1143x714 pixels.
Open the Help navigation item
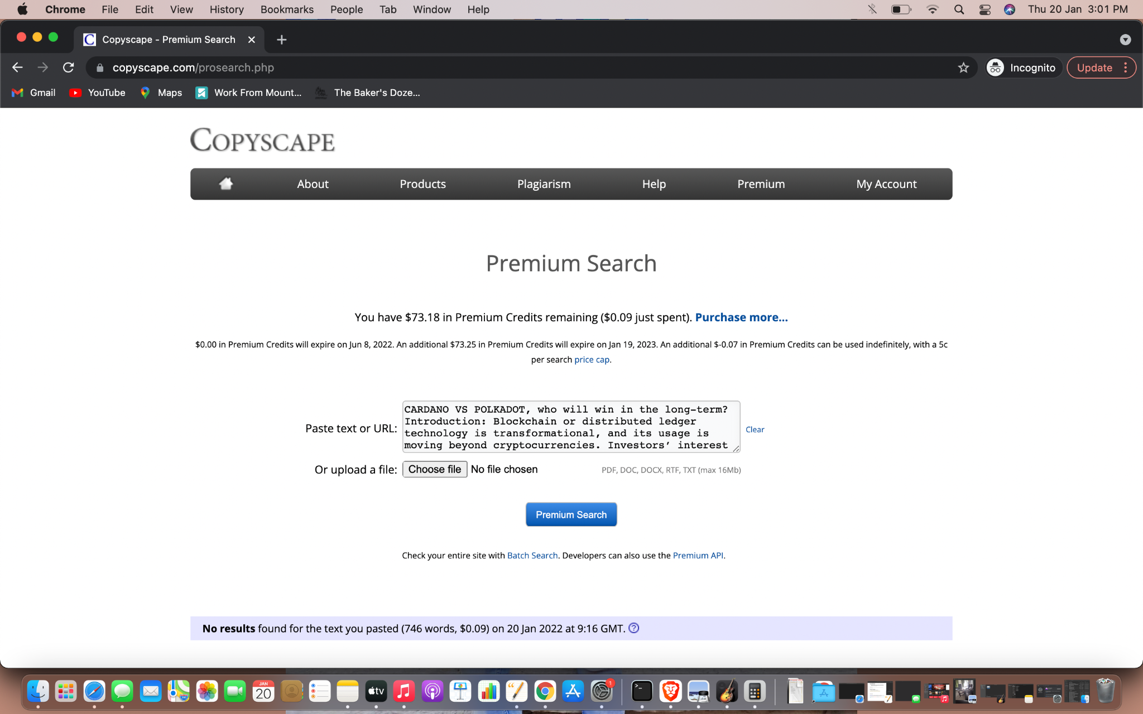point(654,184)
